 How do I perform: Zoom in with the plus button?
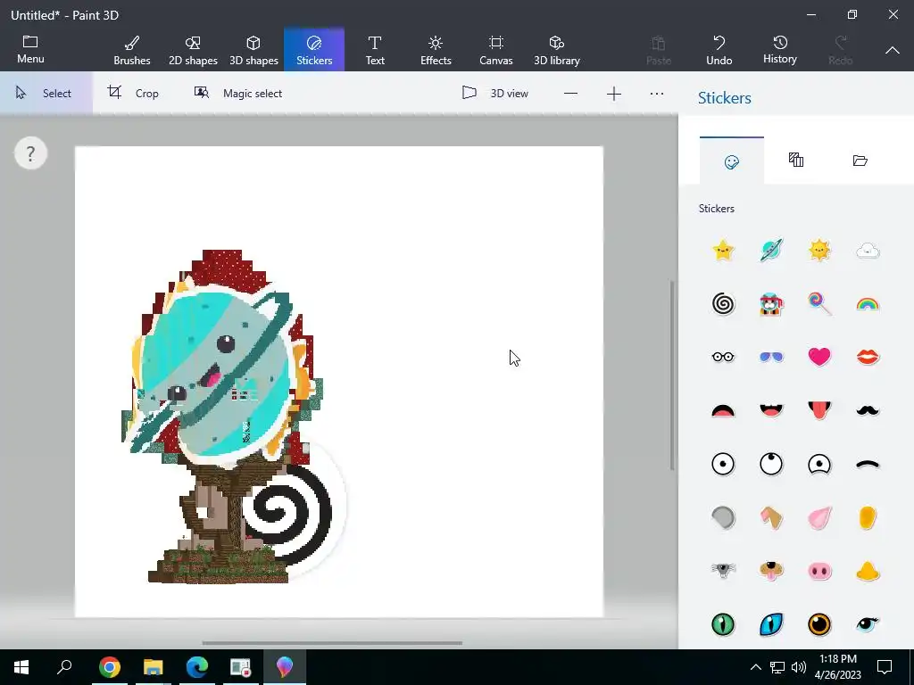click(614, 94)
